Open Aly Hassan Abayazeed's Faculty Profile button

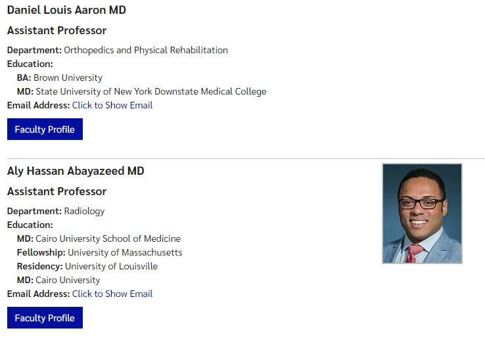pos(45,318)
